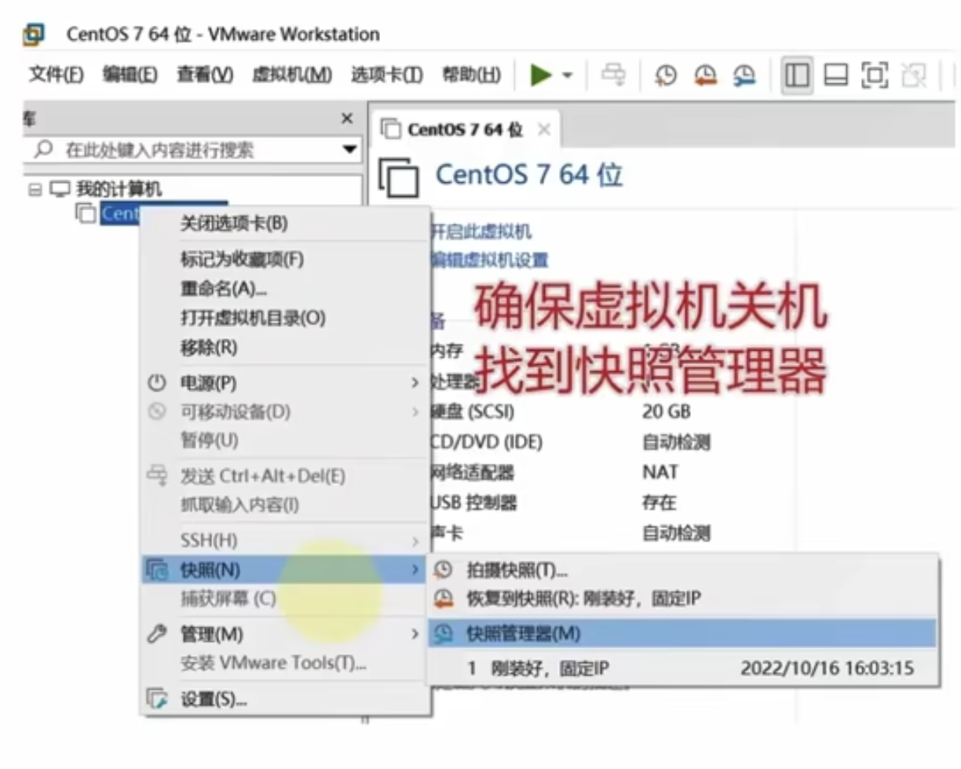The width and height of the screenshot is (961, 769).
Task: Choose 关闭选项卡(B) in context menu
Action: pos(285,224)
